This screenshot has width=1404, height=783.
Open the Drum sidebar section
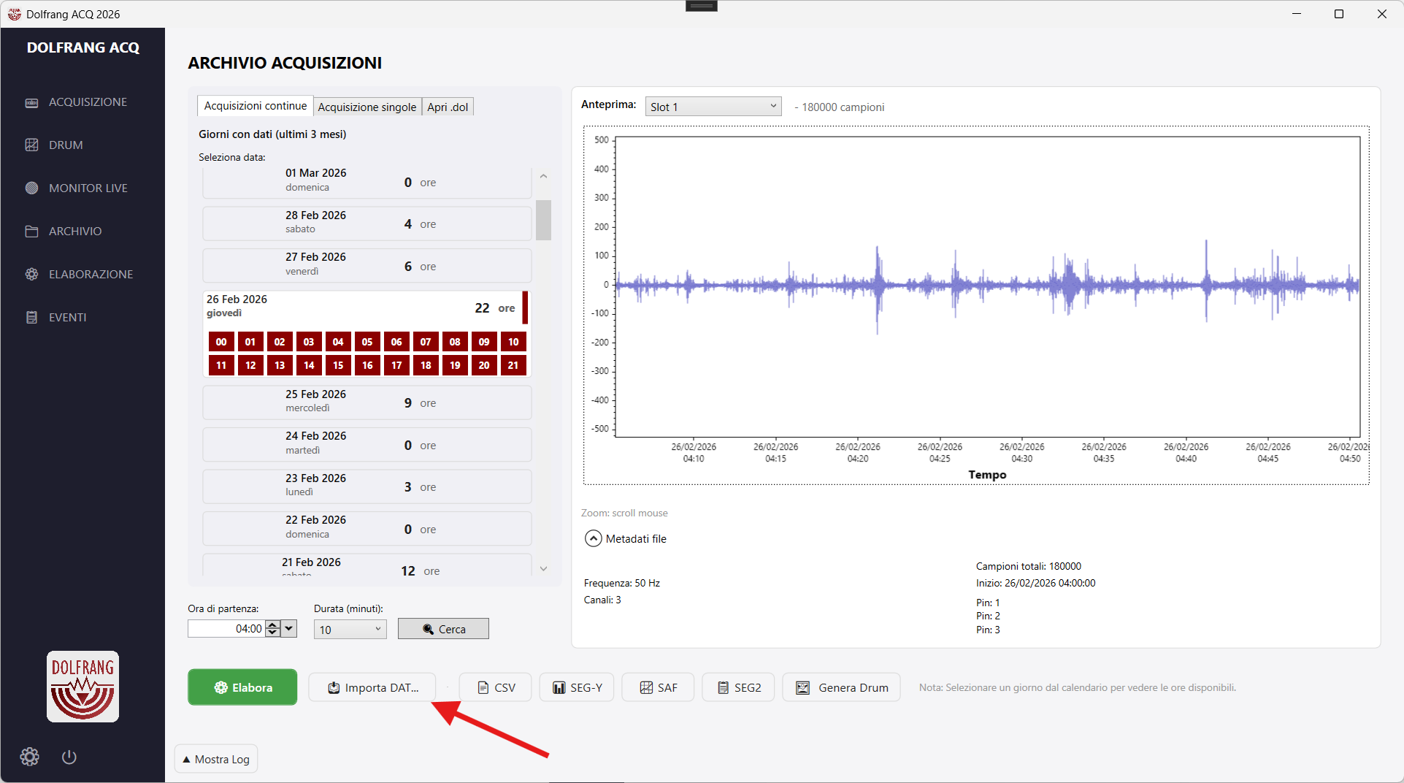click(x=65, y=145)
